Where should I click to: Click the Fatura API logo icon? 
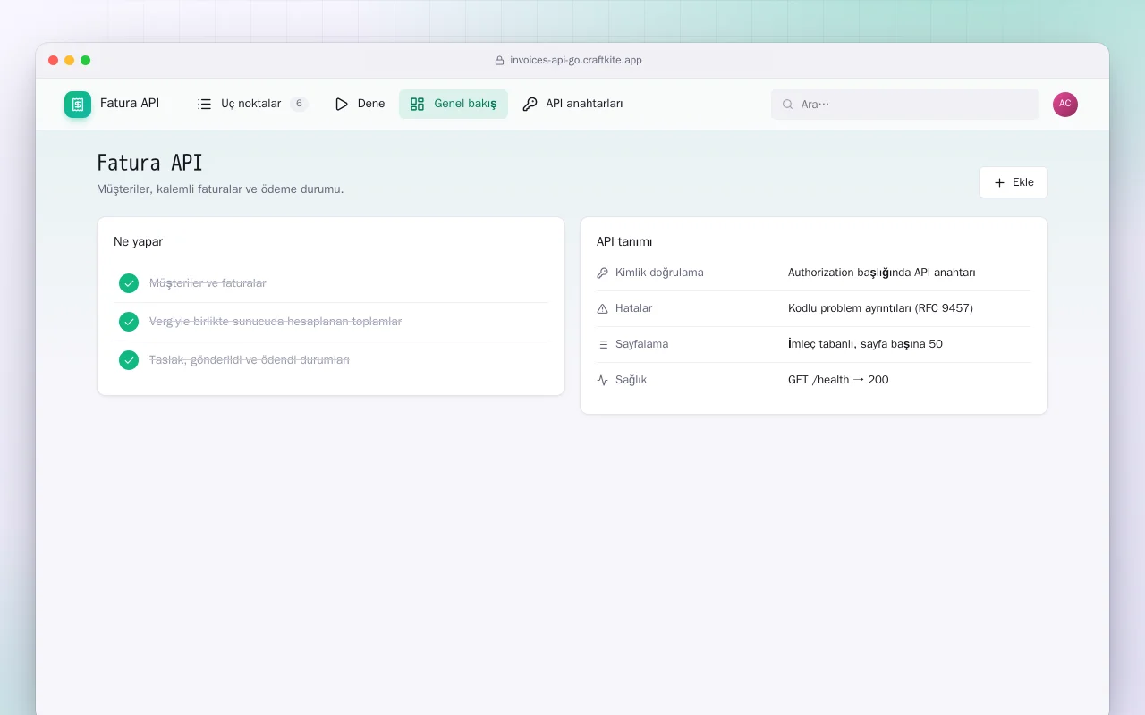point(78,105)
